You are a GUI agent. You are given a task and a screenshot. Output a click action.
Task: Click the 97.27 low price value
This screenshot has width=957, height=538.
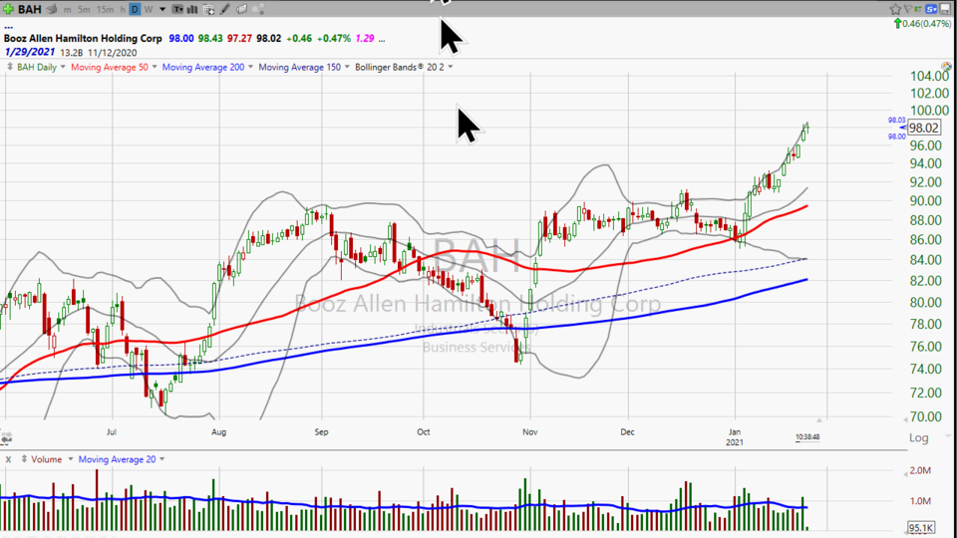pyautogui.click(x=239, y=39)
